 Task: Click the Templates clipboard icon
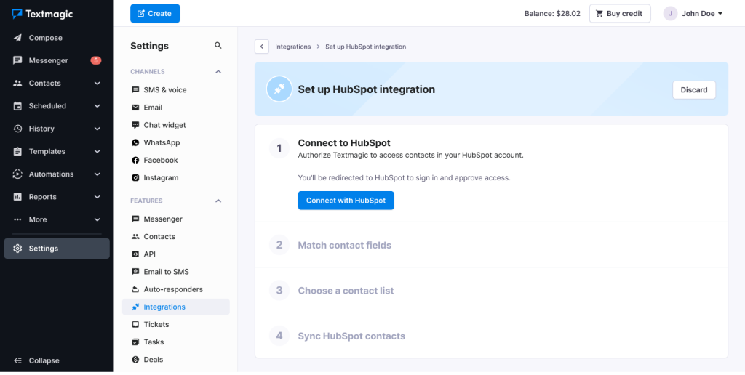[x=17, y=151]
